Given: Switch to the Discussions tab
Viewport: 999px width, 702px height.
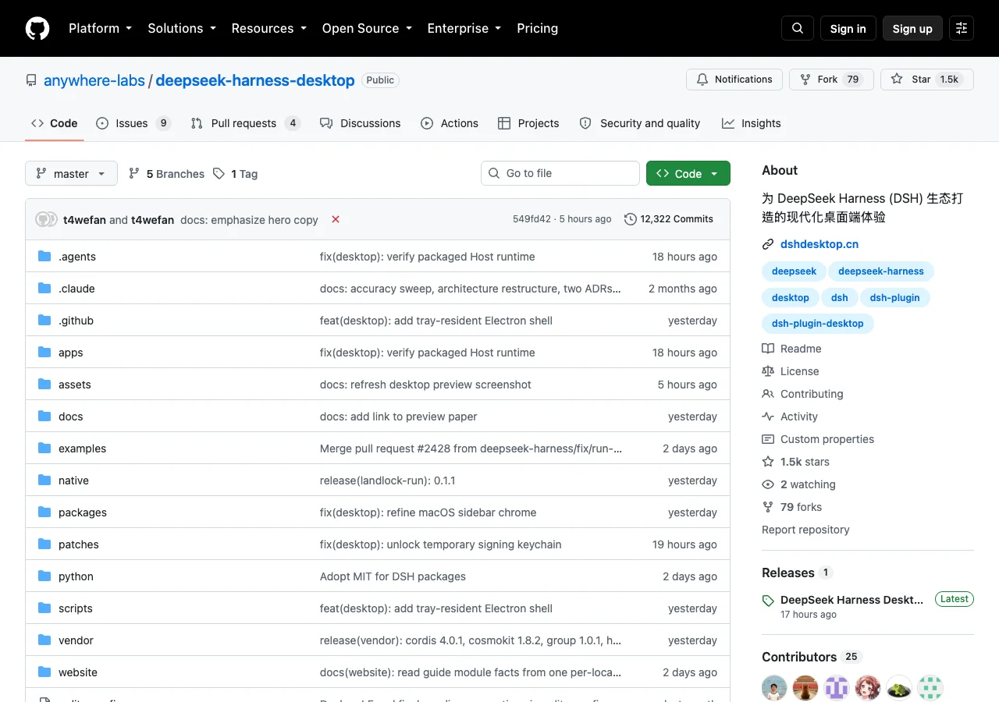Looking at the screenshot, I should (x=360, y=123).
